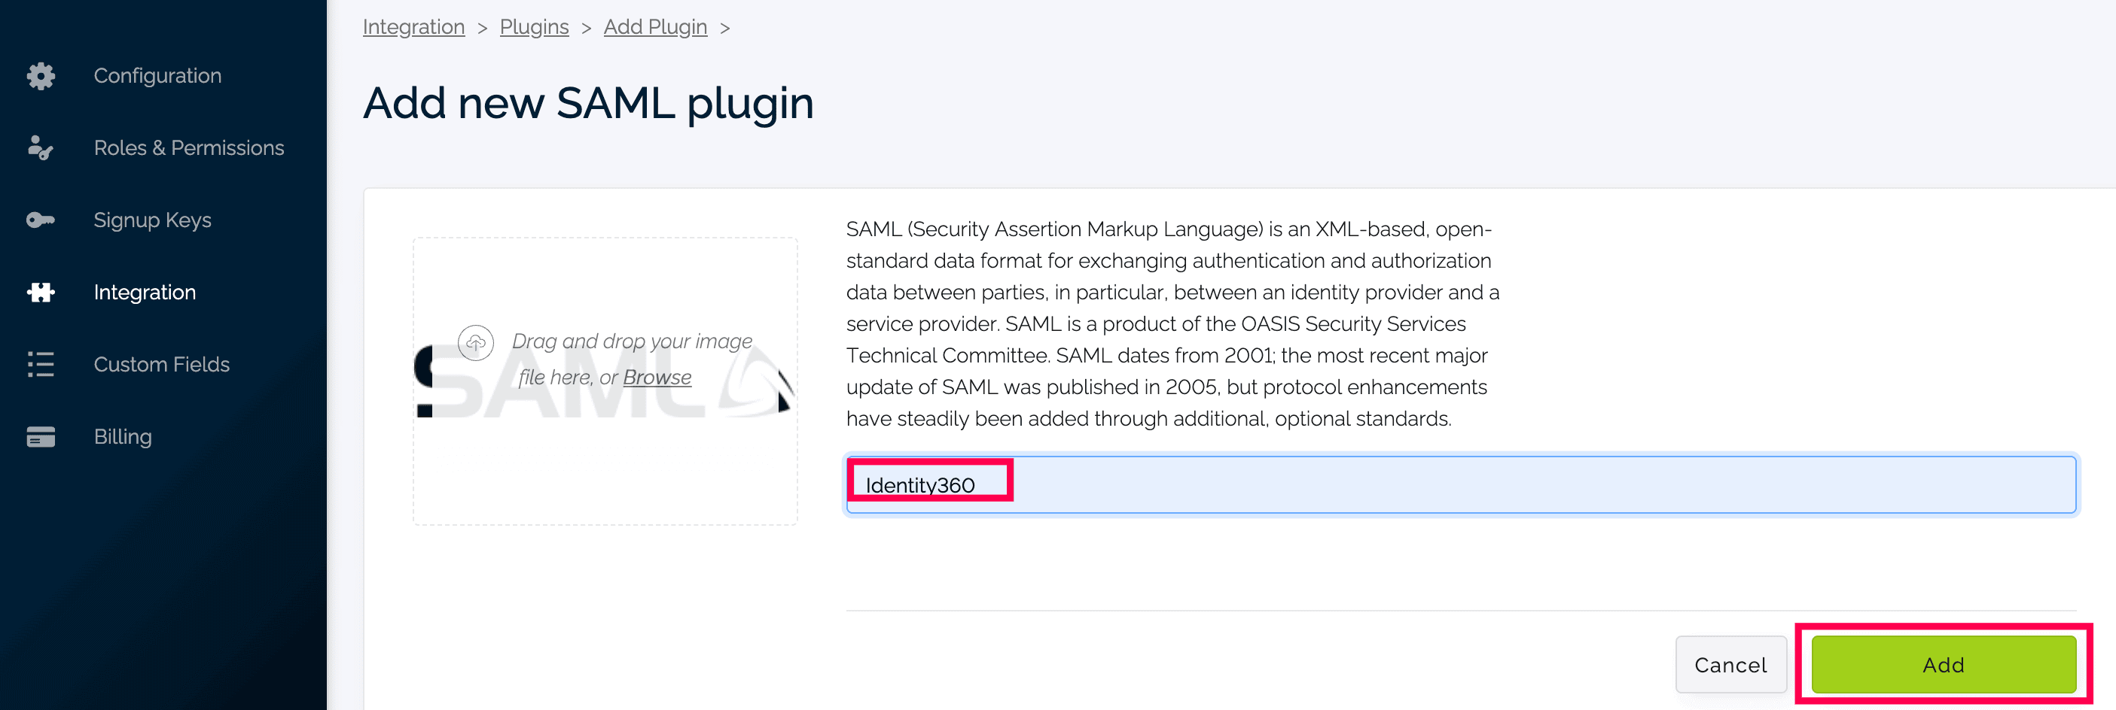Go to Signup Keys section

pyautogui.click(x=152, y=220)
